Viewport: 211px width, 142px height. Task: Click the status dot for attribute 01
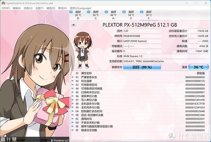(72, 77)
